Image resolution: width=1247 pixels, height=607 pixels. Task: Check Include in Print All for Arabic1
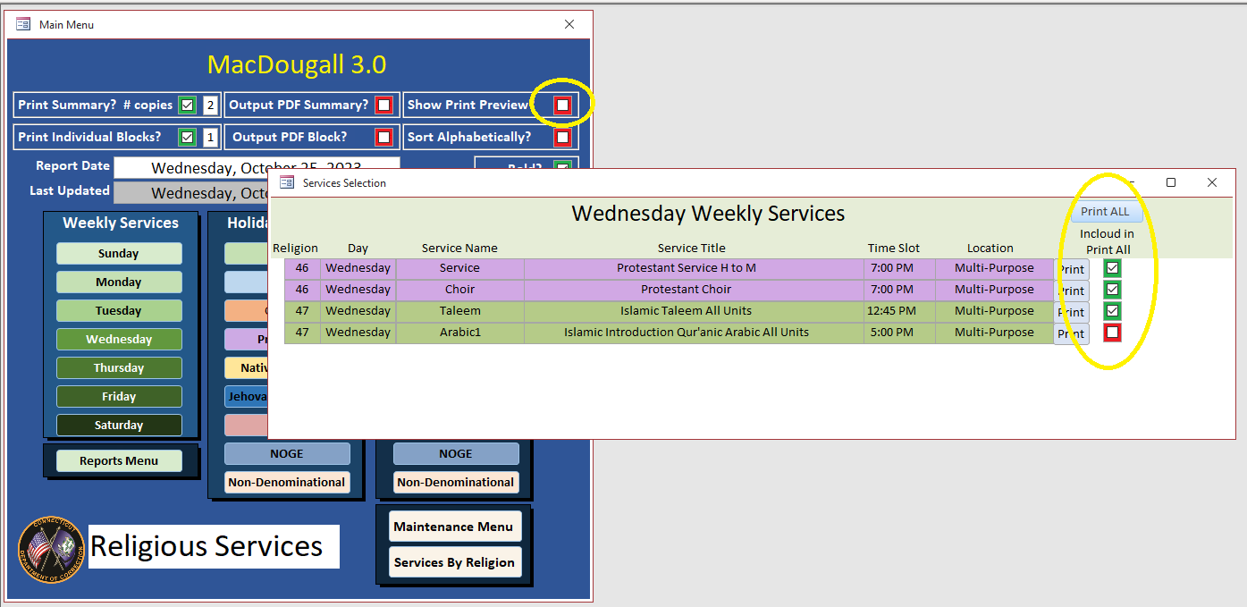(x=1112, y=333)
